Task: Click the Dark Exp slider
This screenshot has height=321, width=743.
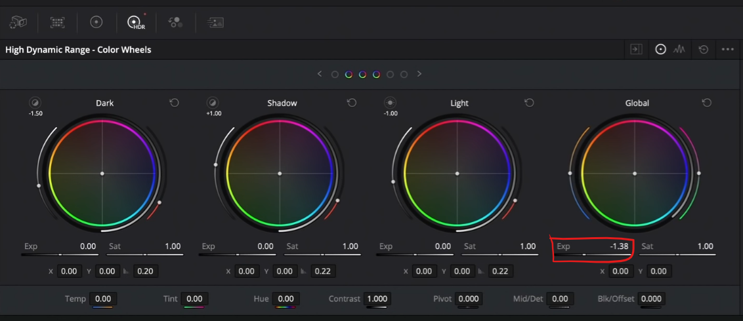Action: tap(59, 255)
